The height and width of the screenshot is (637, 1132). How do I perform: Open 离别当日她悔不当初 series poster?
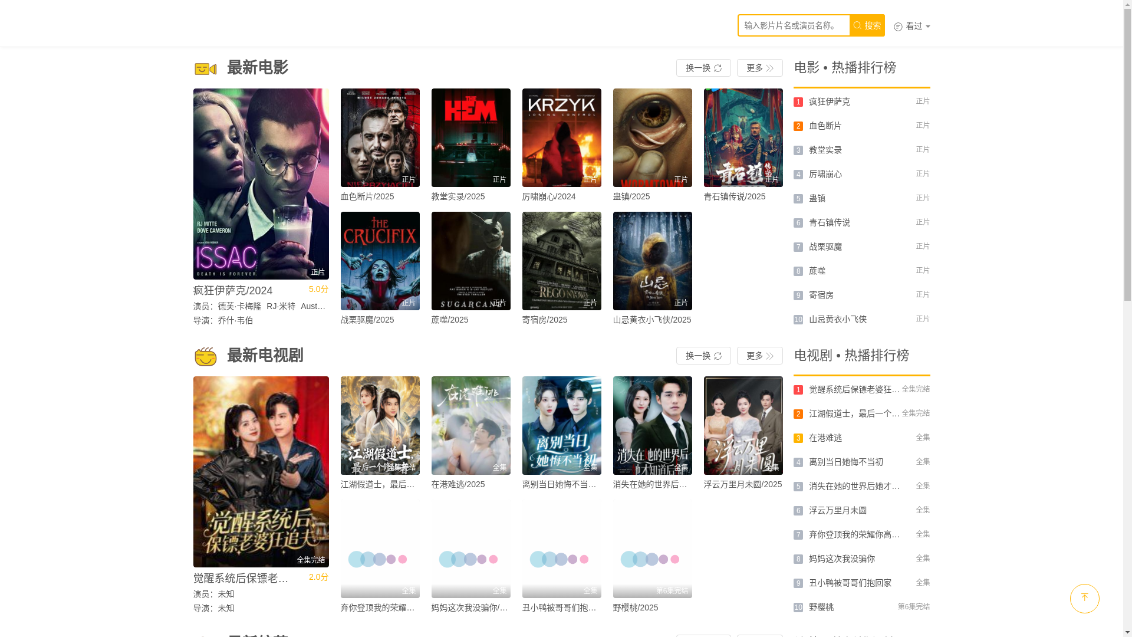pos(562,425)
